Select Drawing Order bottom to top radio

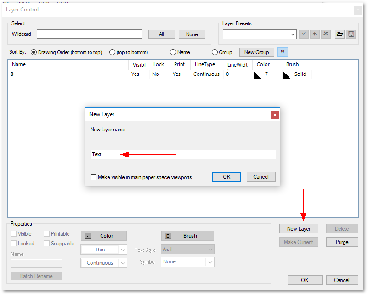34,52
